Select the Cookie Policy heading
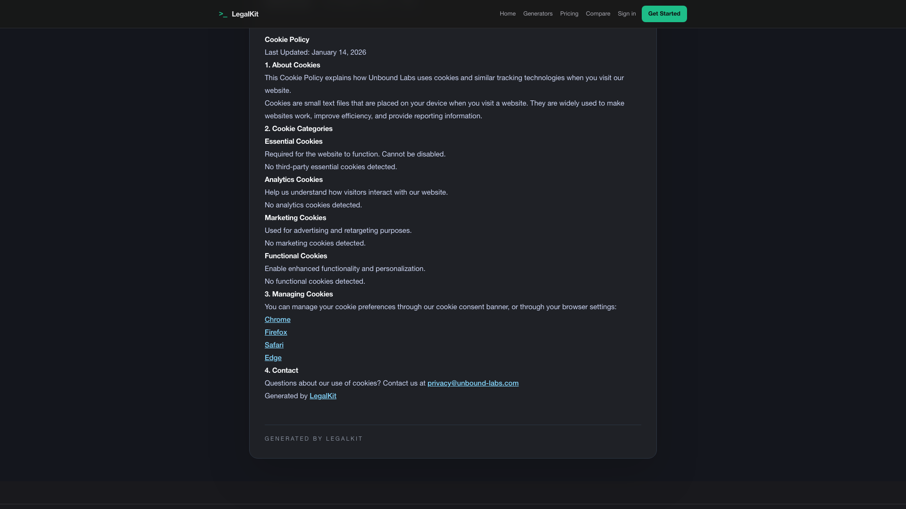The image size is (906, 509). [x=286, y=39]
